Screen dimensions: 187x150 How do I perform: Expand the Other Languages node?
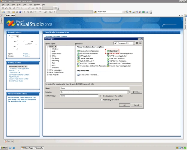[x=48, y=70]
